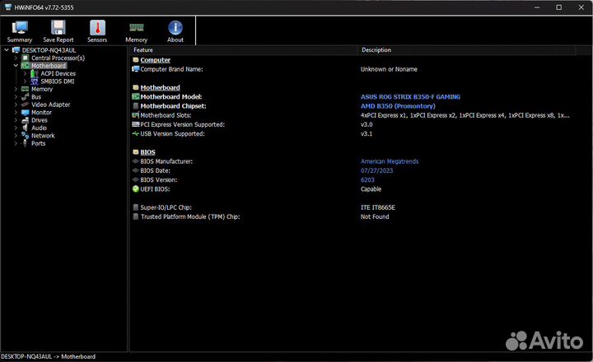Collapse the DESKTOP-NQ43AUL root node

pyautogui.click(x=6, y=50)
